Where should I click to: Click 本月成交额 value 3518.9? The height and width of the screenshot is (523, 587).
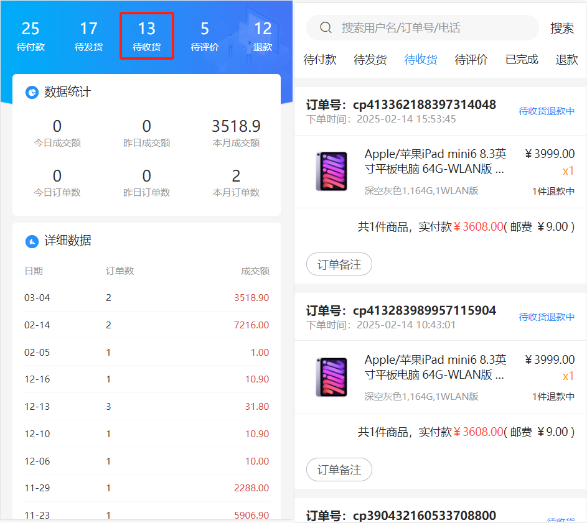click(236, 126)
